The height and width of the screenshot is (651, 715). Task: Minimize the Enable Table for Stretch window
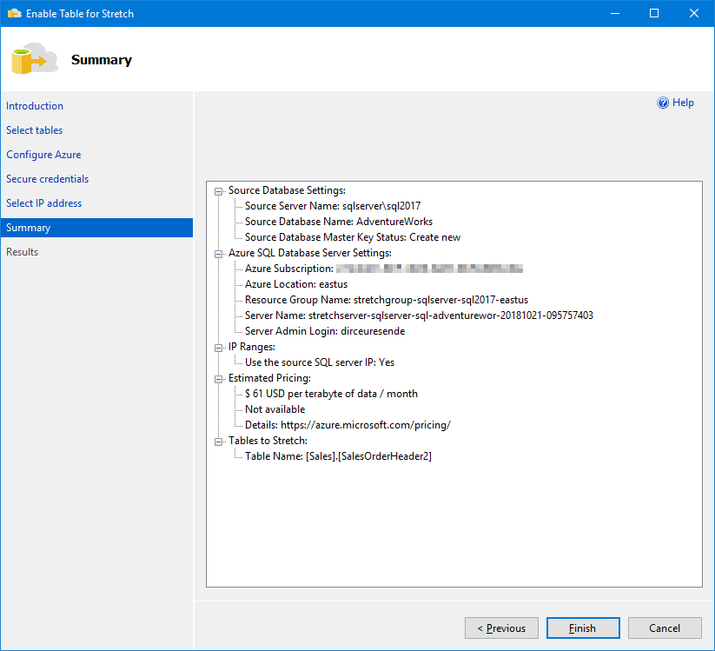(615, 13)
